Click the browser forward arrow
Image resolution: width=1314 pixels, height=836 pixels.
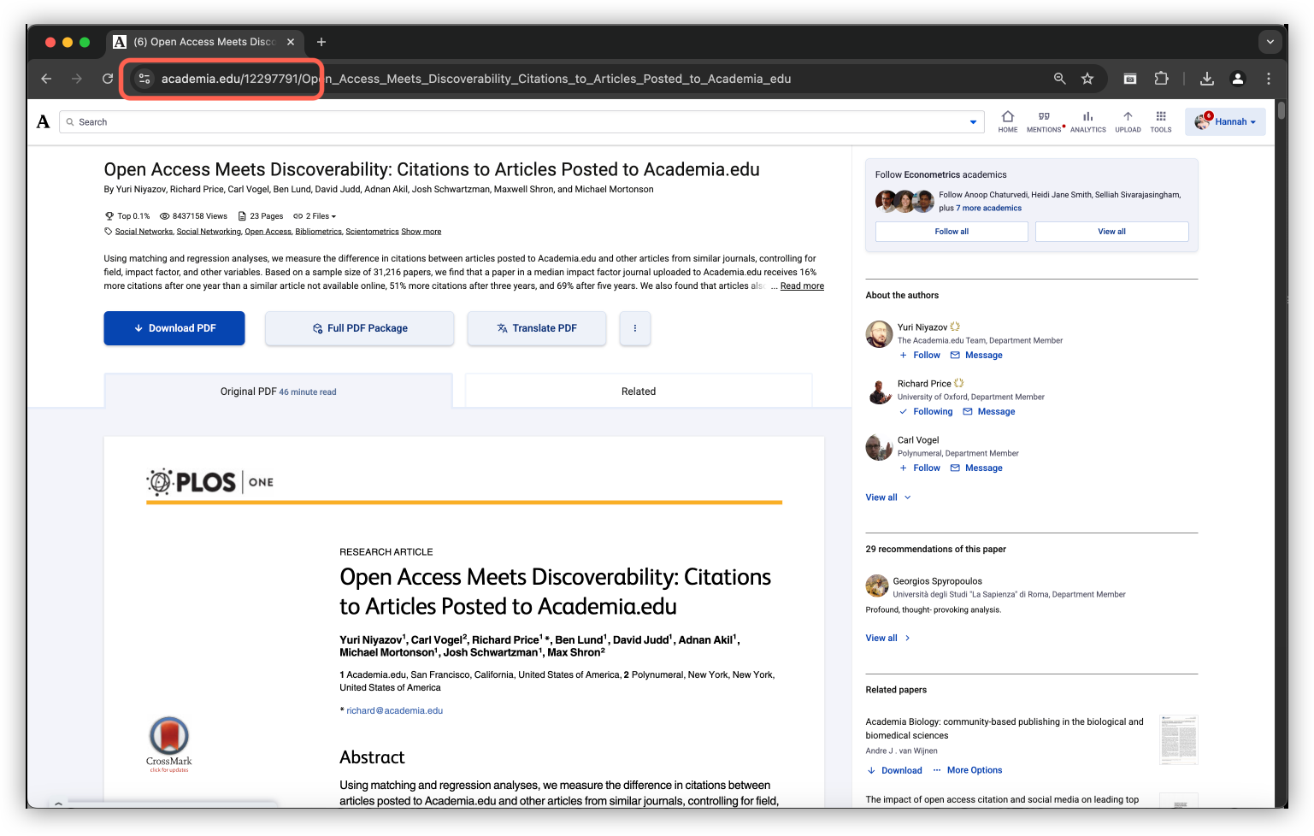click(77, 79)
